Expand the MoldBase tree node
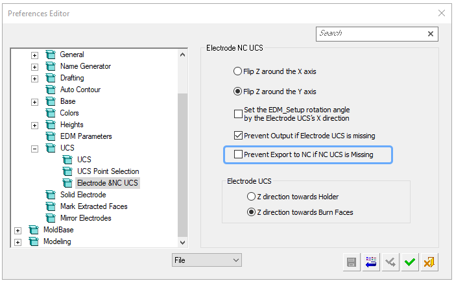 (18, 230)
